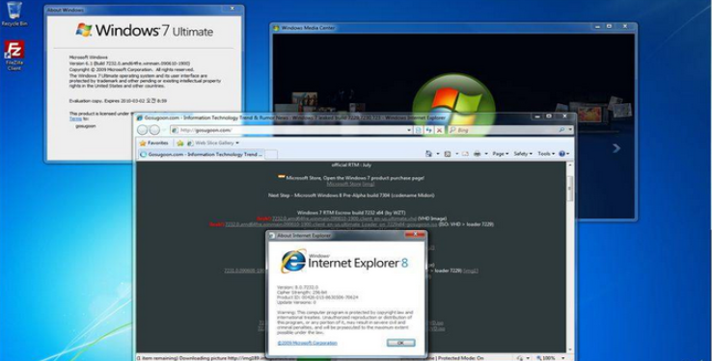Click the Add to Favorites Bar icon
Image resolution: width=712 pixels, height=361 pixels.
coord(180,142)
